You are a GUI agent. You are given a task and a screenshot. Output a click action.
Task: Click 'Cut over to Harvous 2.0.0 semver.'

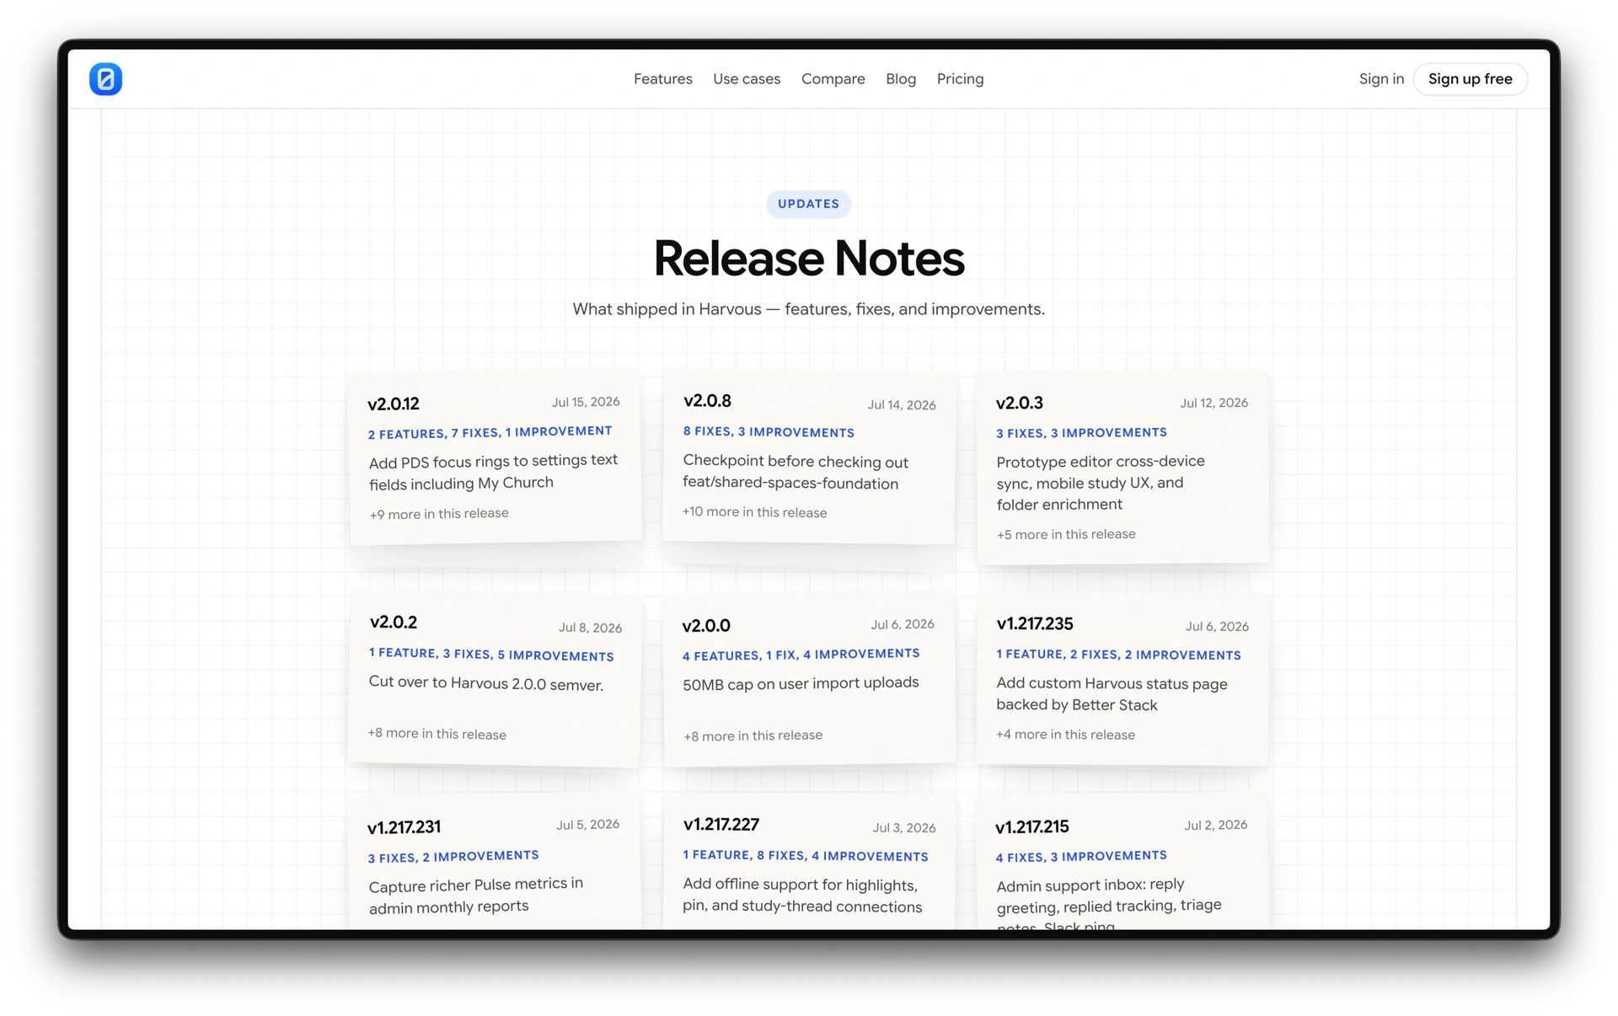tap(486, 683)
